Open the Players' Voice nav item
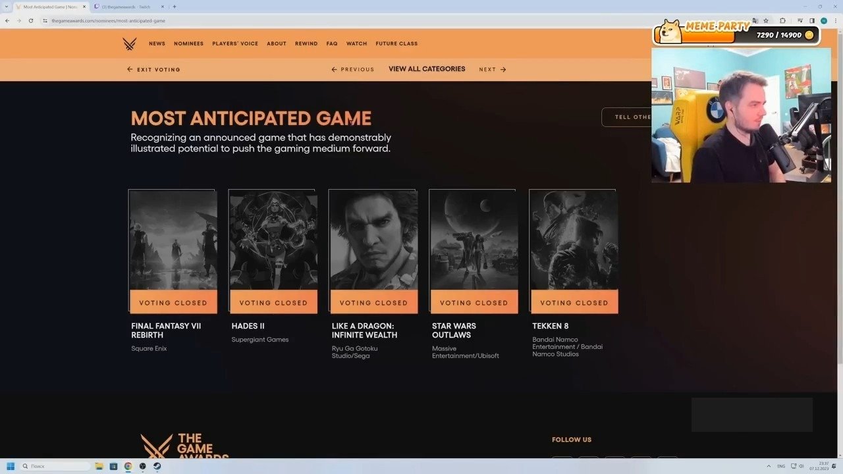 (x=235, y=44)
